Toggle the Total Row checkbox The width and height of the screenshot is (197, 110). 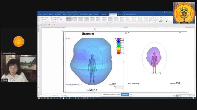click(x=39, y=19)
